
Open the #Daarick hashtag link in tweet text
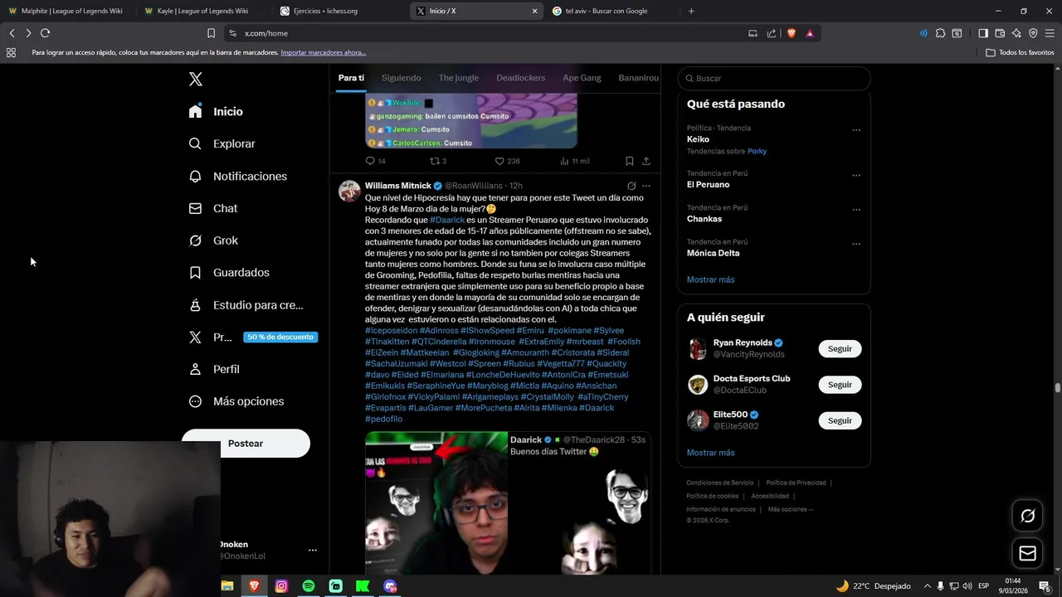coord(447,220)
